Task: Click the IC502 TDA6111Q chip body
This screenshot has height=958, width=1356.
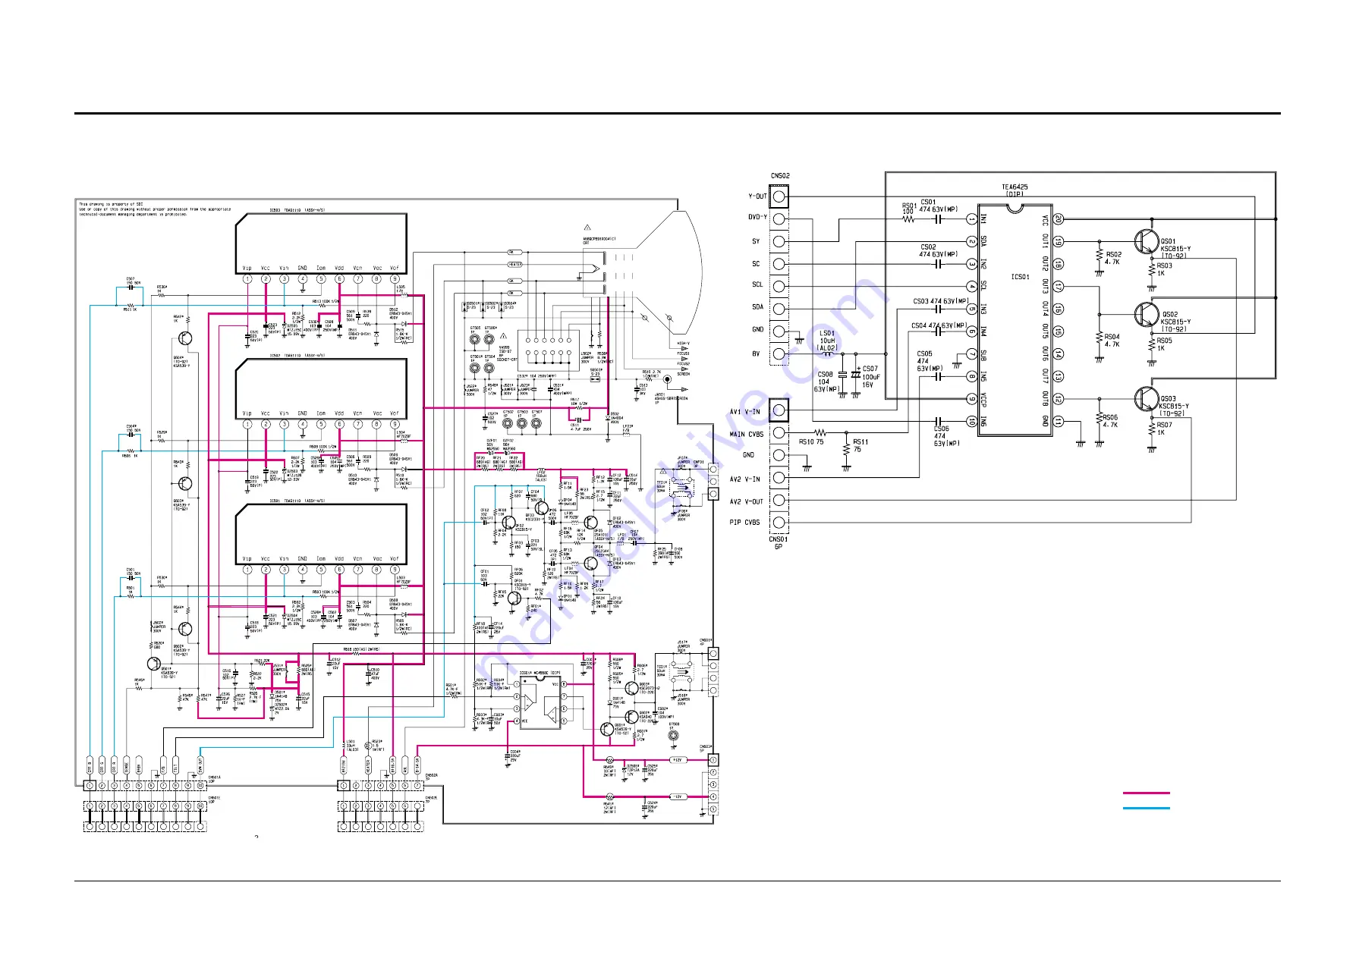Action: (321, 388)
